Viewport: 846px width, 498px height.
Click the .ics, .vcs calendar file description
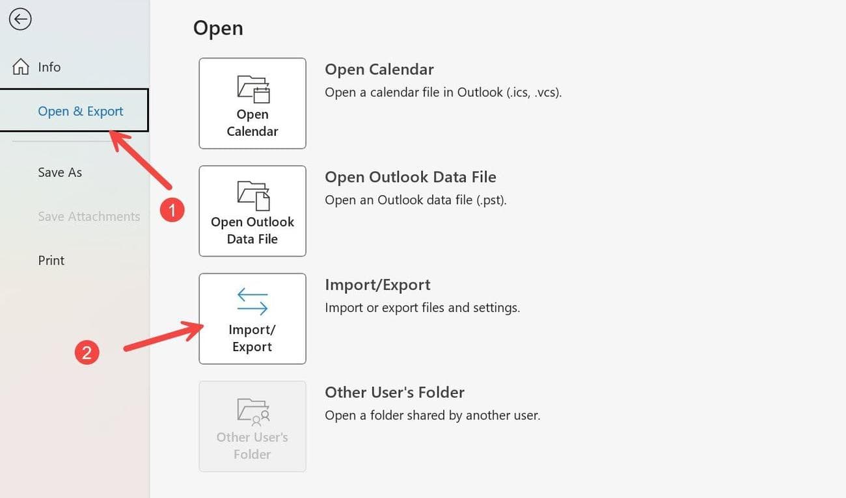pyautogui.click(x=443, y=92)
